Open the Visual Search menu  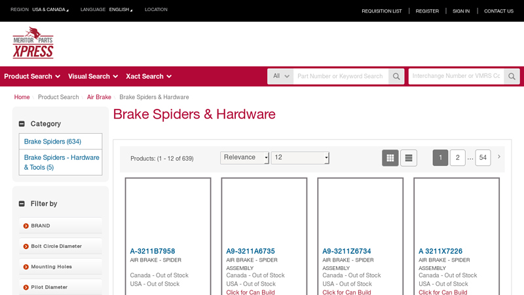tap(93, 76)
